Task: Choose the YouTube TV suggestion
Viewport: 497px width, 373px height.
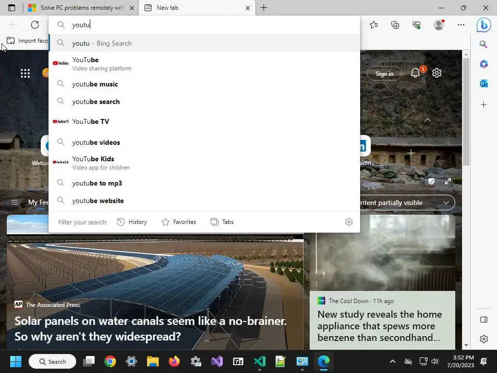Action: coord(204,121)
